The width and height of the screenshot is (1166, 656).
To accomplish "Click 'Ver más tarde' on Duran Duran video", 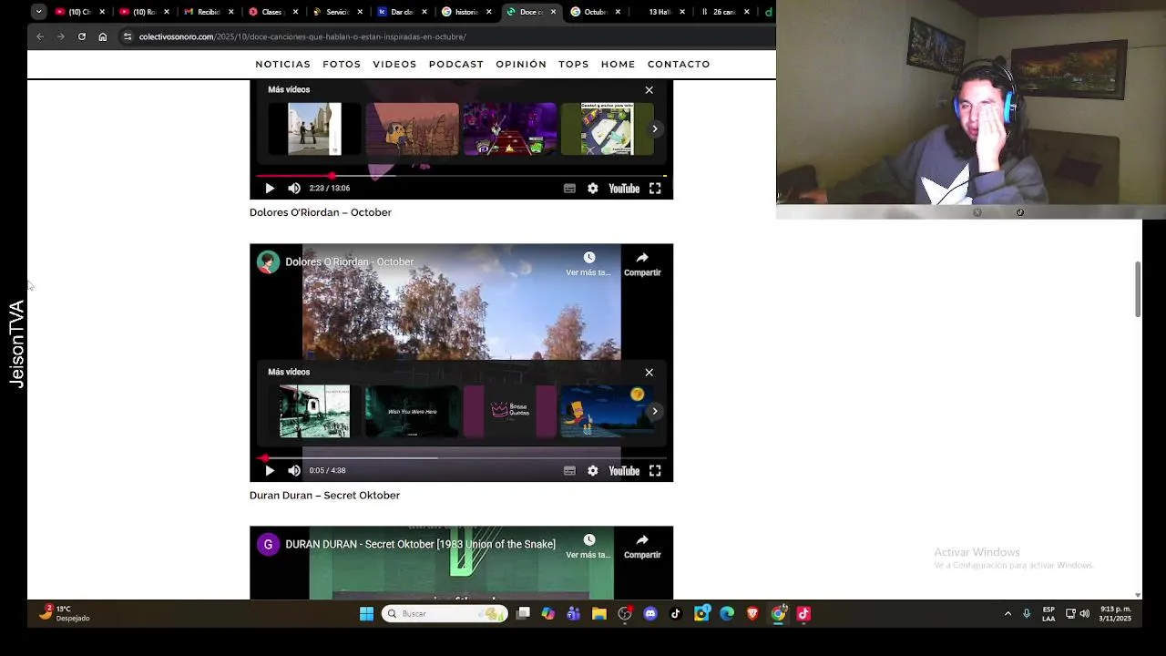I will [588, 547].
